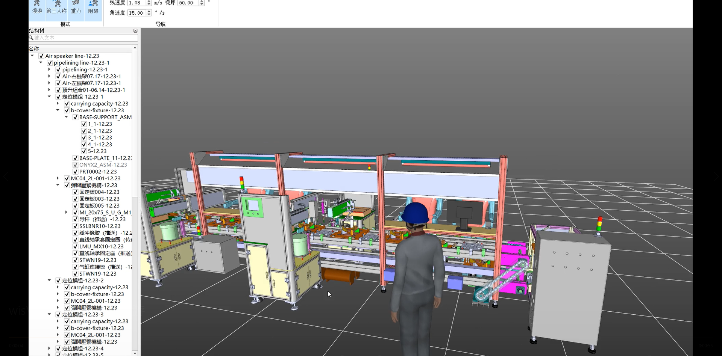
Task: Expand the pipelining-12.23-1 node
Action: (49, 69)
